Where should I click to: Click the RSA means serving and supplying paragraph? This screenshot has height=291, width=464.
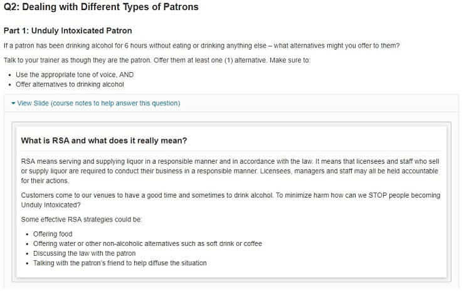click(x=230, y=171)
